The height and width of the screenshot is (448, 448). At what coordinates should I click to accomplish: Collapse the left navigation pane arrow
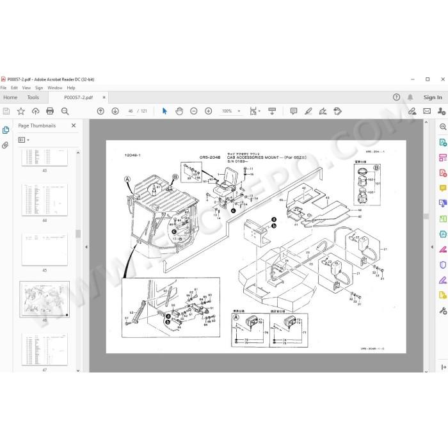pos(86,247)
